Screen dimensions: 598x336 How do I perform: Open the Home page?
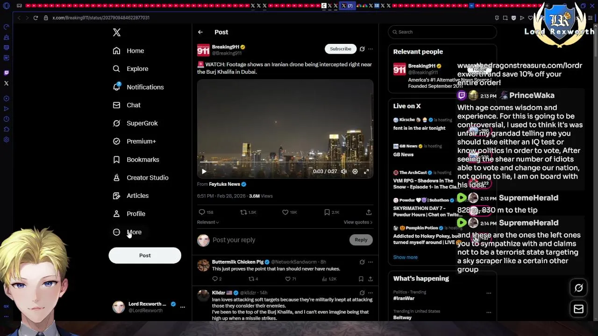coord(128,51)
